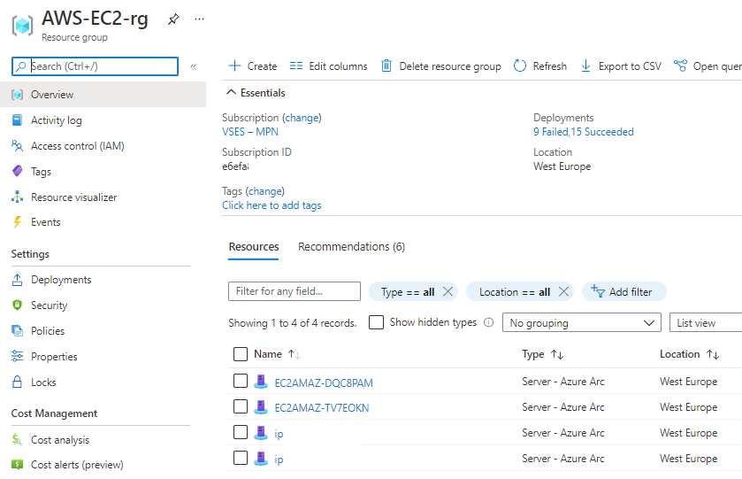
Task: Open Activity log in sidebar
Action: point(56,120)
